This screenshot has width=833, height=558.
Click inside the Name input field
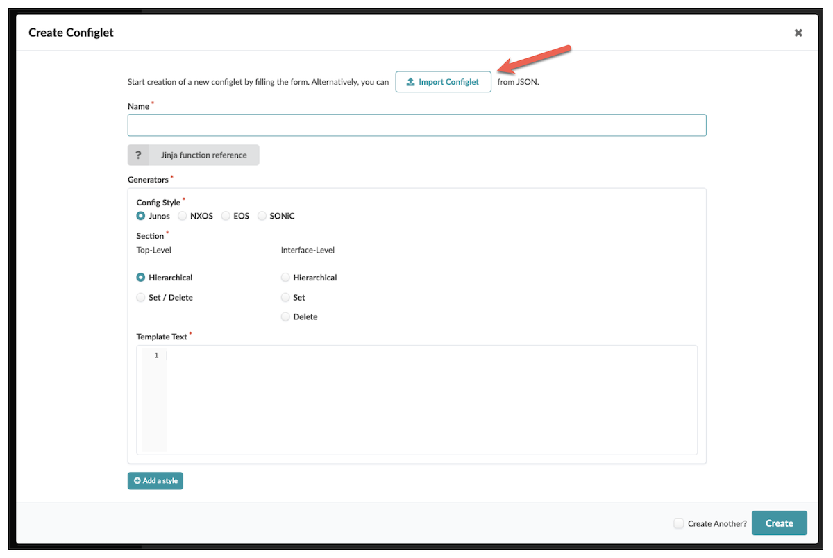click(x=416, y=125)
